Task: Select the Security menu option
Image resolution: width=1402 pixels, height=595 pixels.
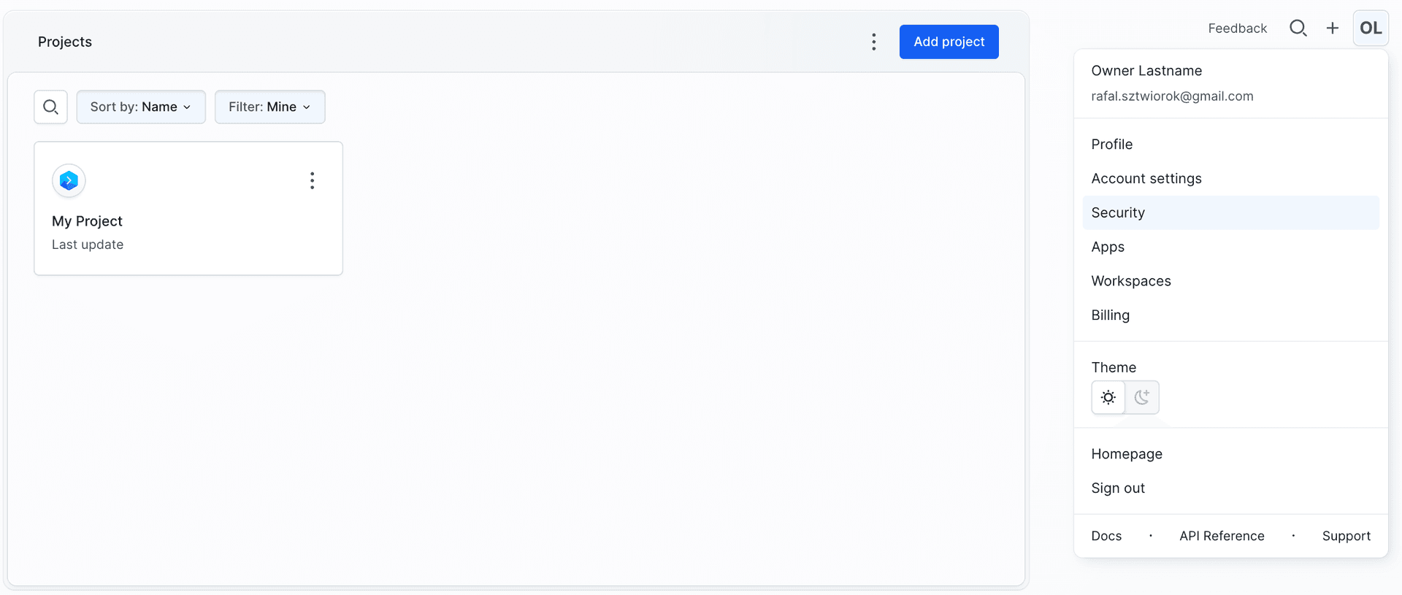Action: [1118, 212]
